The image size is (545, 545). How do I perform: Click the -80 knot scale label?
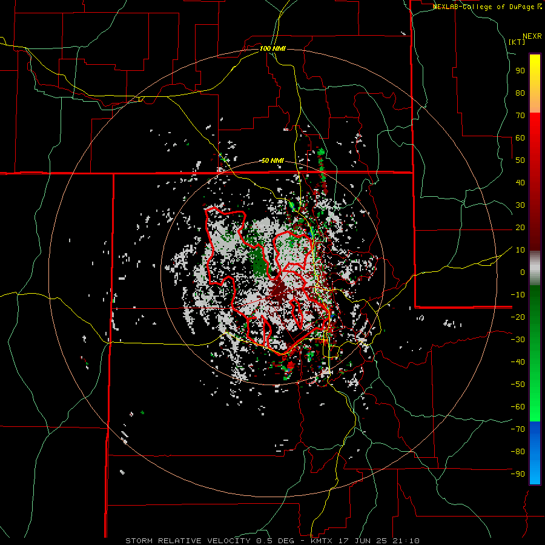click(x=518, y=452)
